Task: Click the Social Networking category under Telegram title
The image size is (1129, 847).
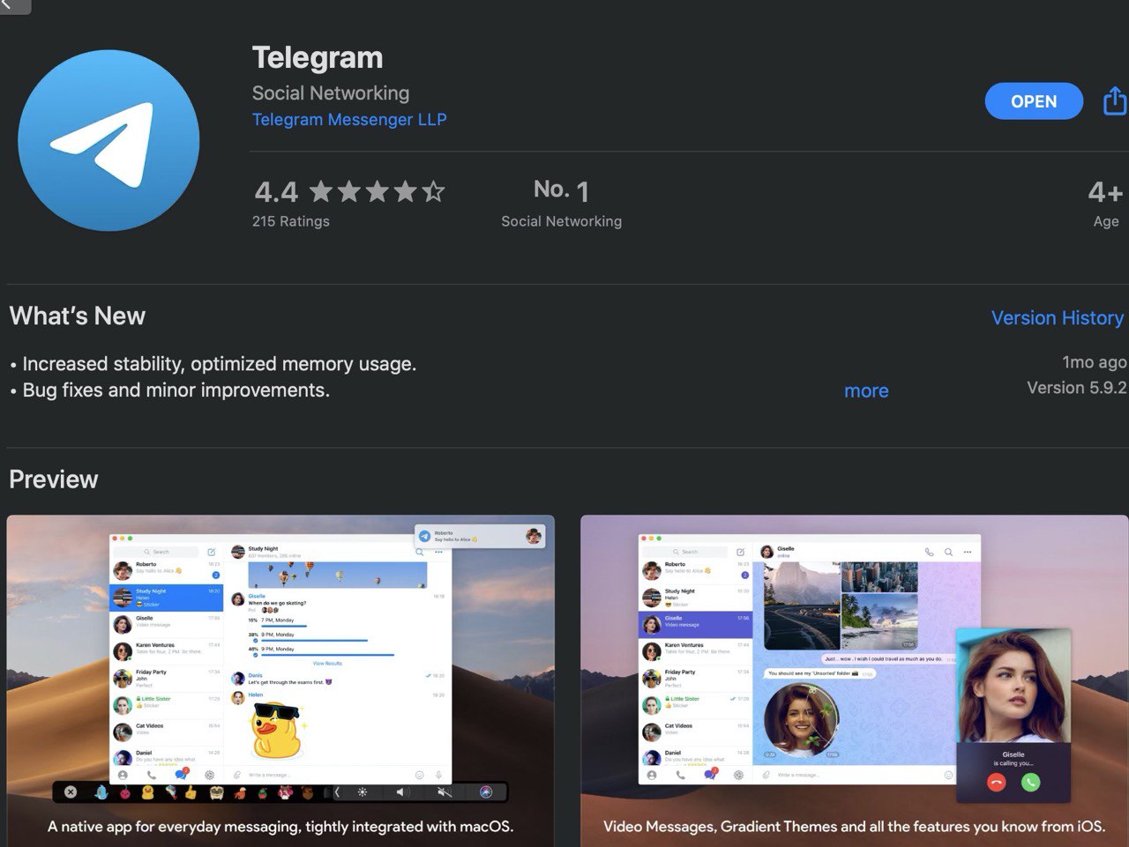Action: 331,93
